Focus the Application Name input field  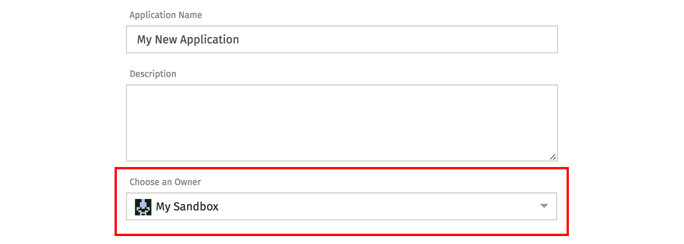[x=341, y=39]
